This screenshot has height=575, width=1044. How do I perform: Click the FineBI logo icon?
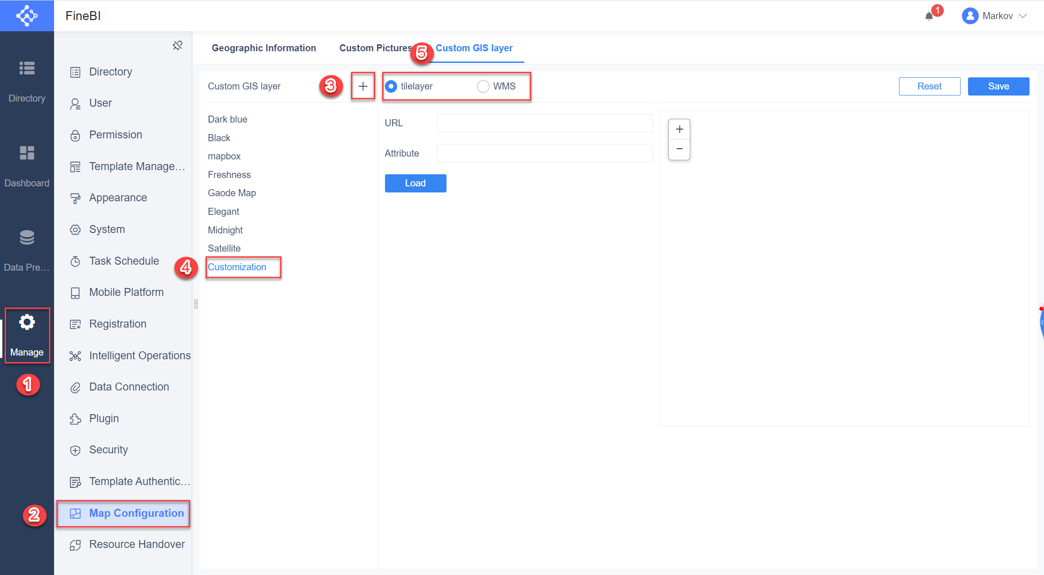(27, 15)
